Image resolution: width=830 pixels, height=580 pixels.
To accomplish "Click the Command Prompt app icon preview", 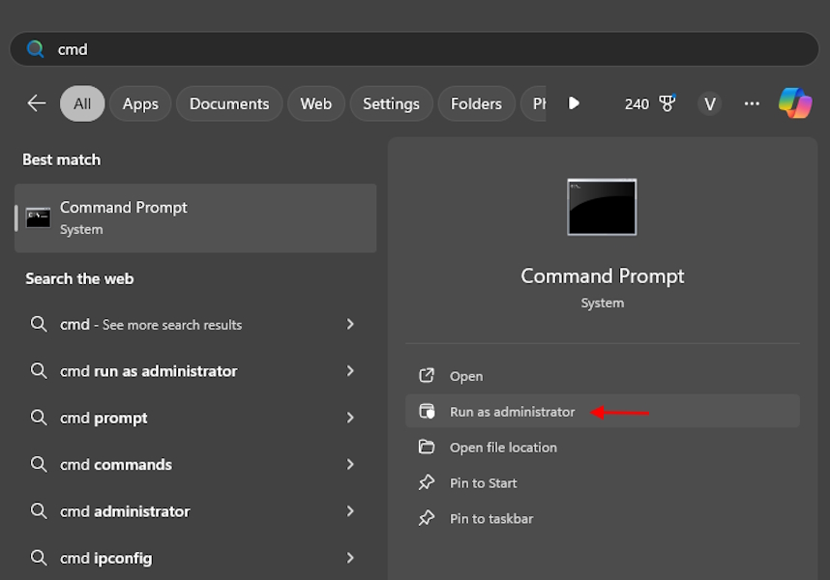I will point(602,206).
